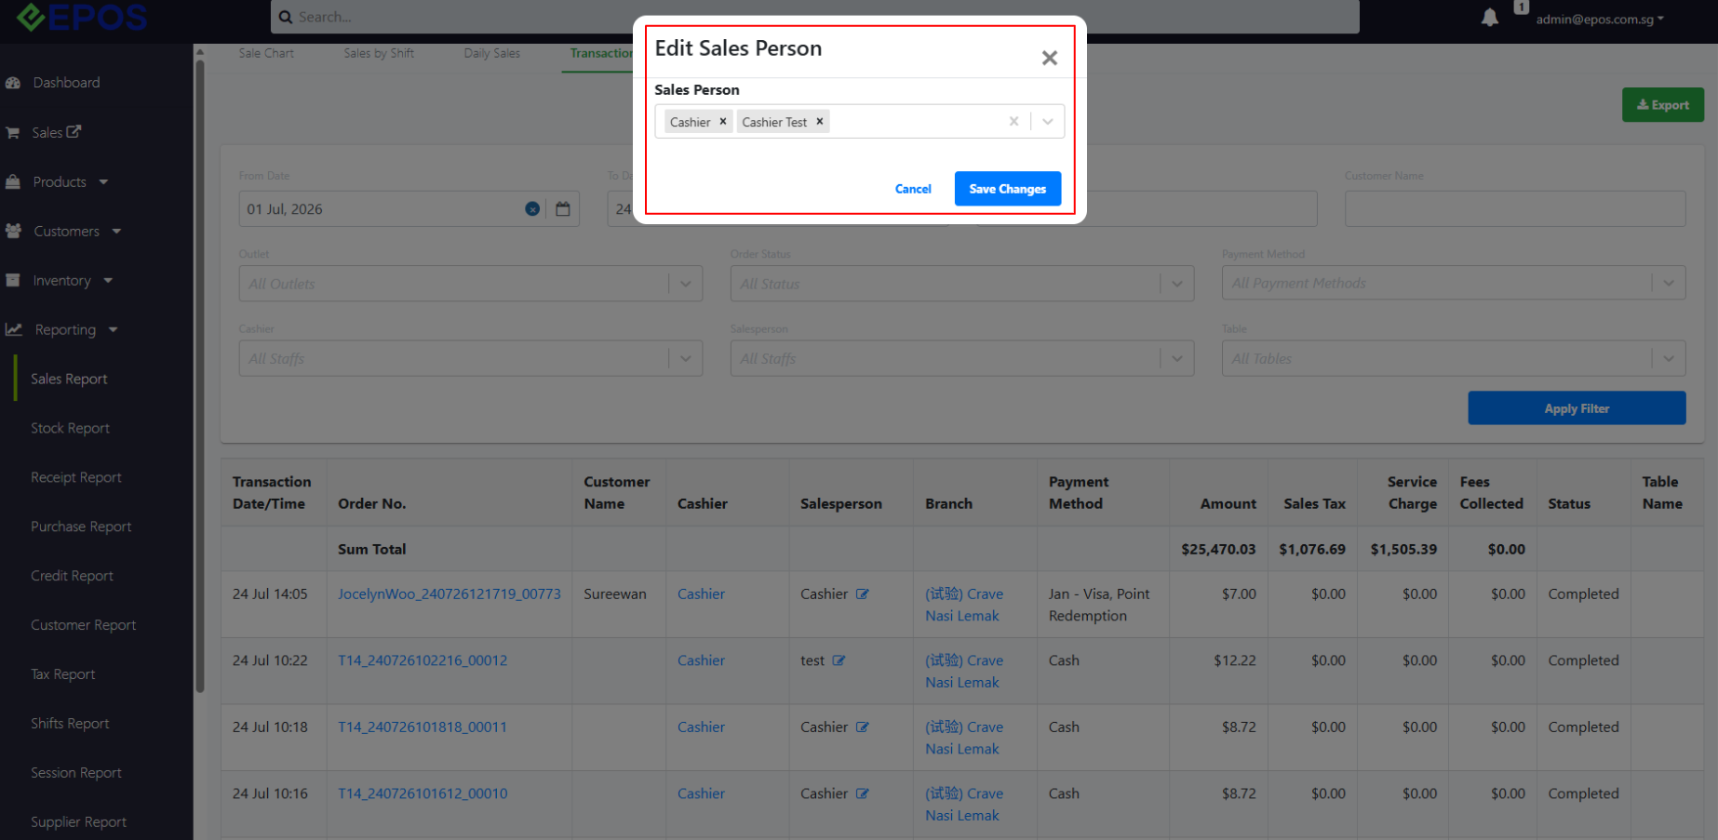This screenshot has width=1718, height=840.
Task: Open the Sales Person dropdown arrow
Action: [x=1048, y=121]
